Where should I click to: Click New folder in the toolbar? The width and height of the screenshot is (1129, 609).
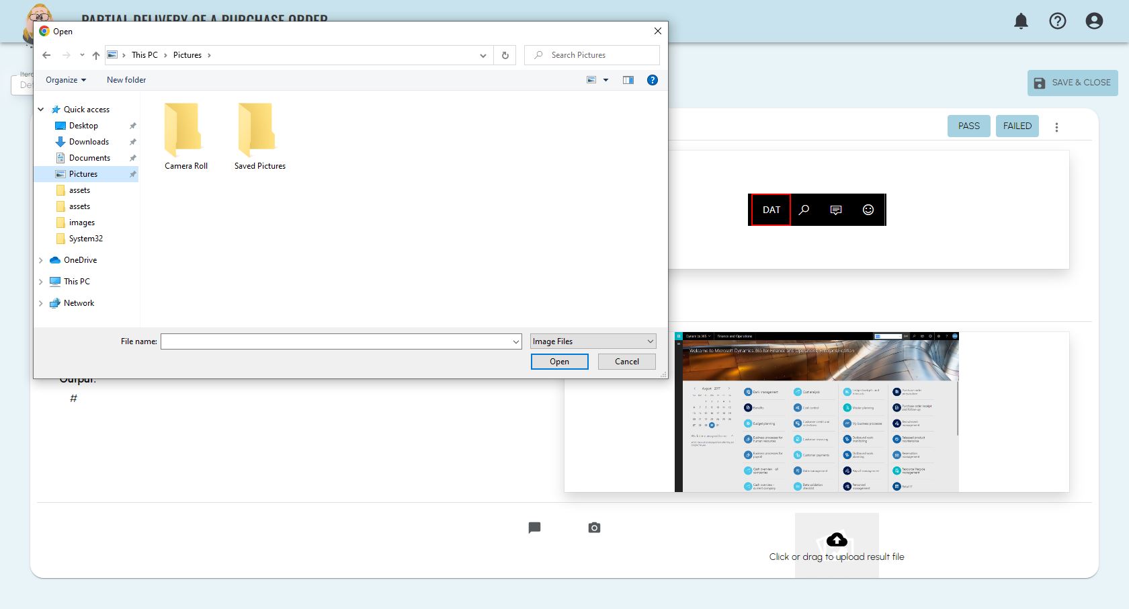pos(126,80)
